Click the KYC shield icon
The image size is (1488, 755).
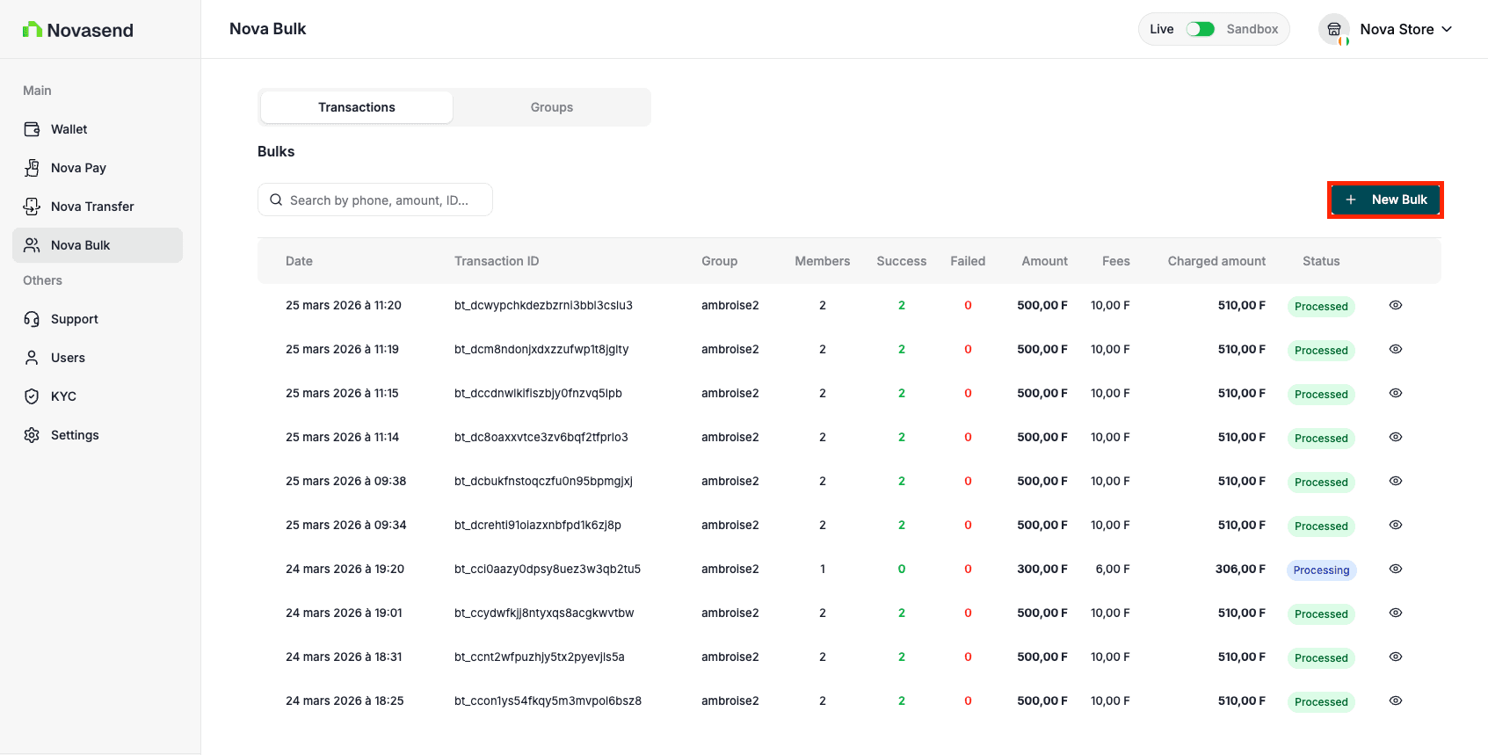[x=32, y=396]
